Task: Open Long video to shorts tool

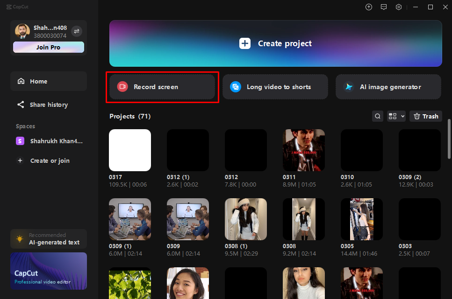Action: click(275, 87)
